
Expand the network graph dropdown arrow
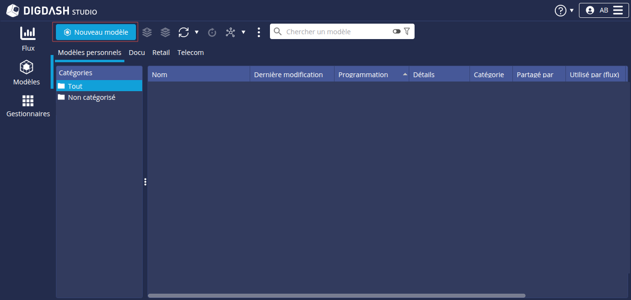243,32
